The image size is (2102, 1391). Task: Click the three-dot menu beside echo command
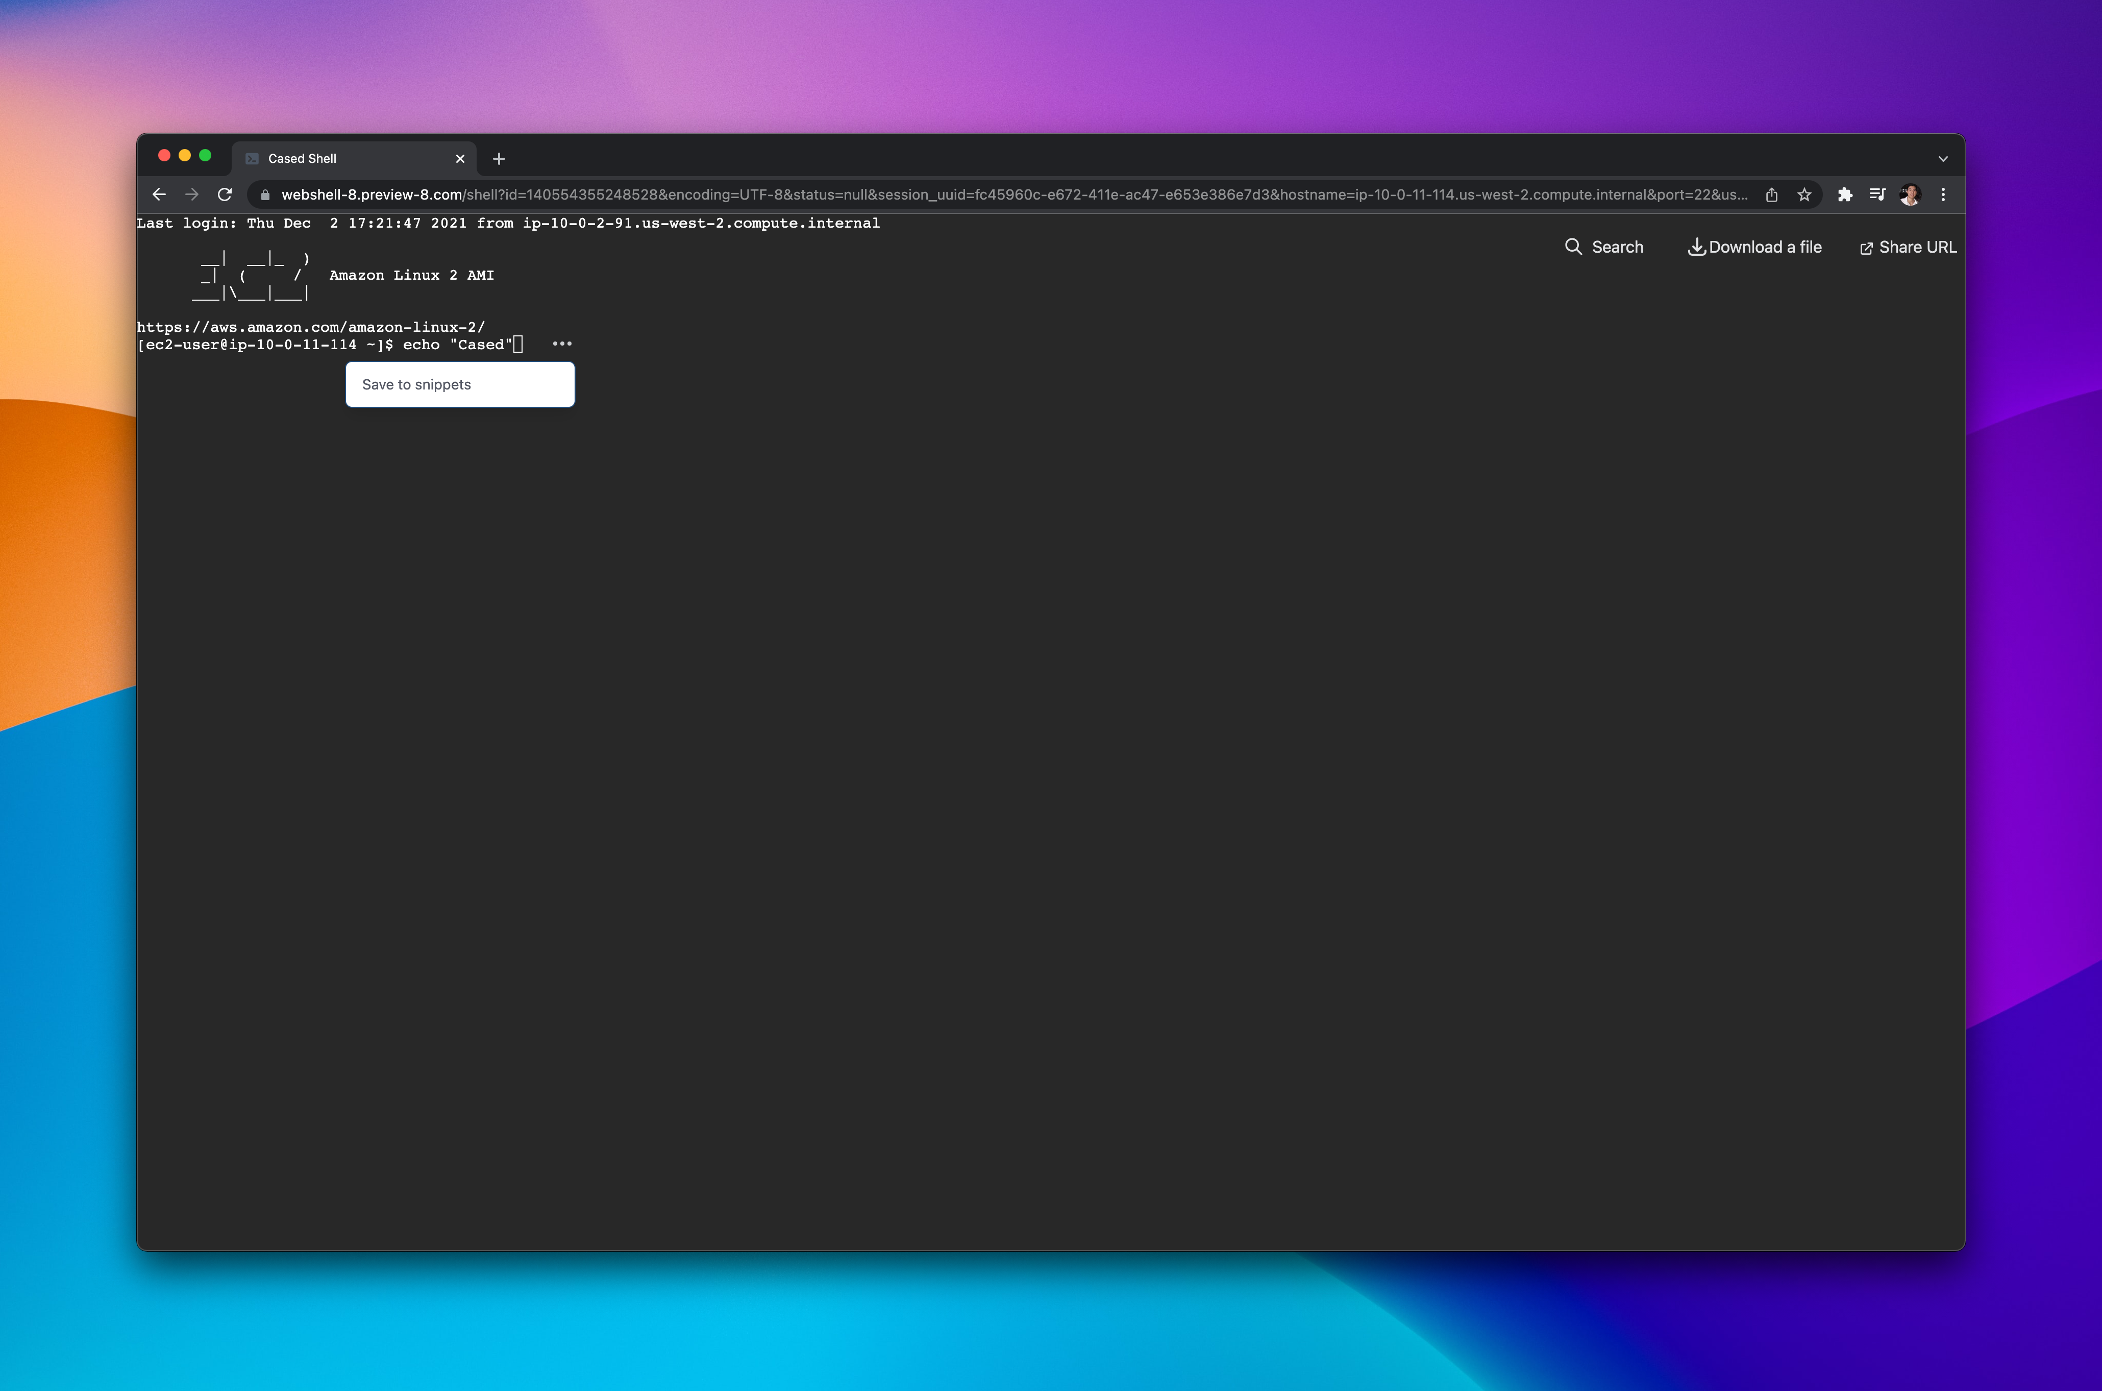pos(562,344)
